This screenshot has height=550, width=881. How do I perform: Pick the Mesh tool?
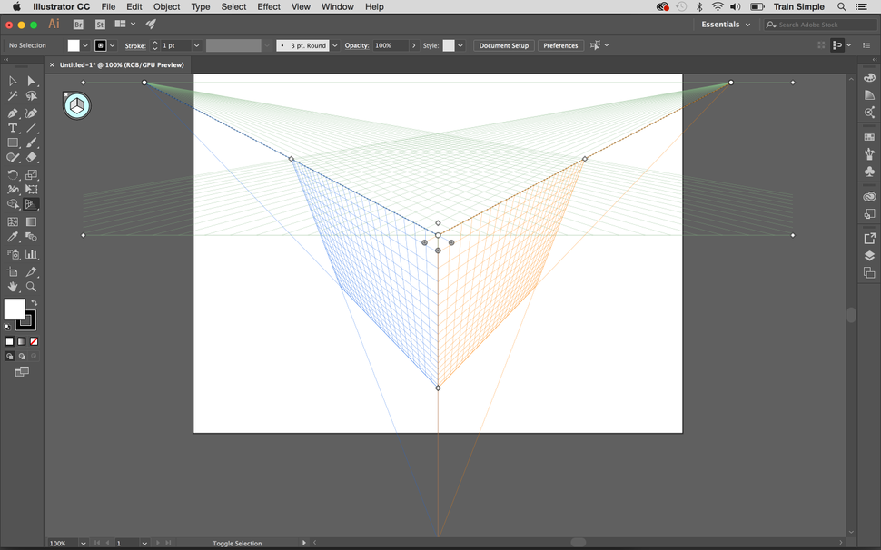pyautogui.click(x=13, y=221)
